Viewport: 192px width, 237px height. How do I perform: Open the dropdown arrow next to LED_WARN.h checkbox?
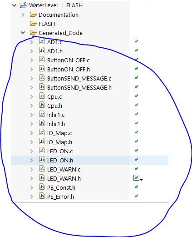(x=141, y=180)
